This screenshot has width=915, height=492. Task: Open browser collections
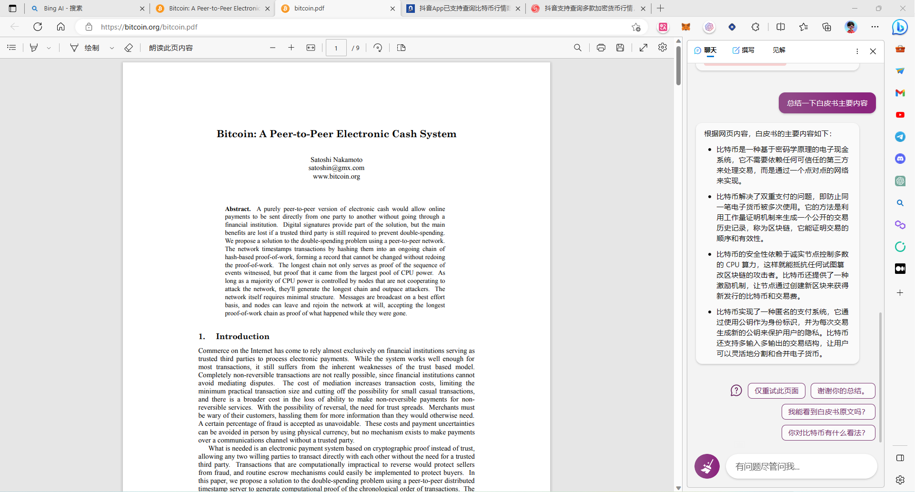[827, 27]
